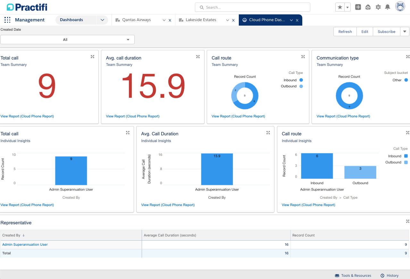Open Trailhead guidance center icon
This screenshot has height=279, width=410.
368,7
